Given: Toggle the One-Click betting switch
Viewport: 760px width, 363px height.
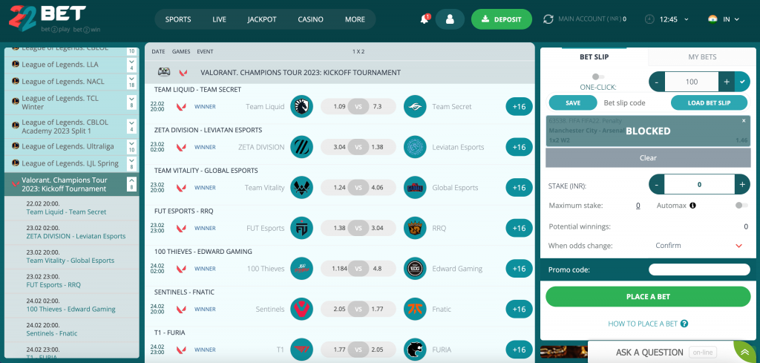Looking at the screenshot, I should [598, 76].
